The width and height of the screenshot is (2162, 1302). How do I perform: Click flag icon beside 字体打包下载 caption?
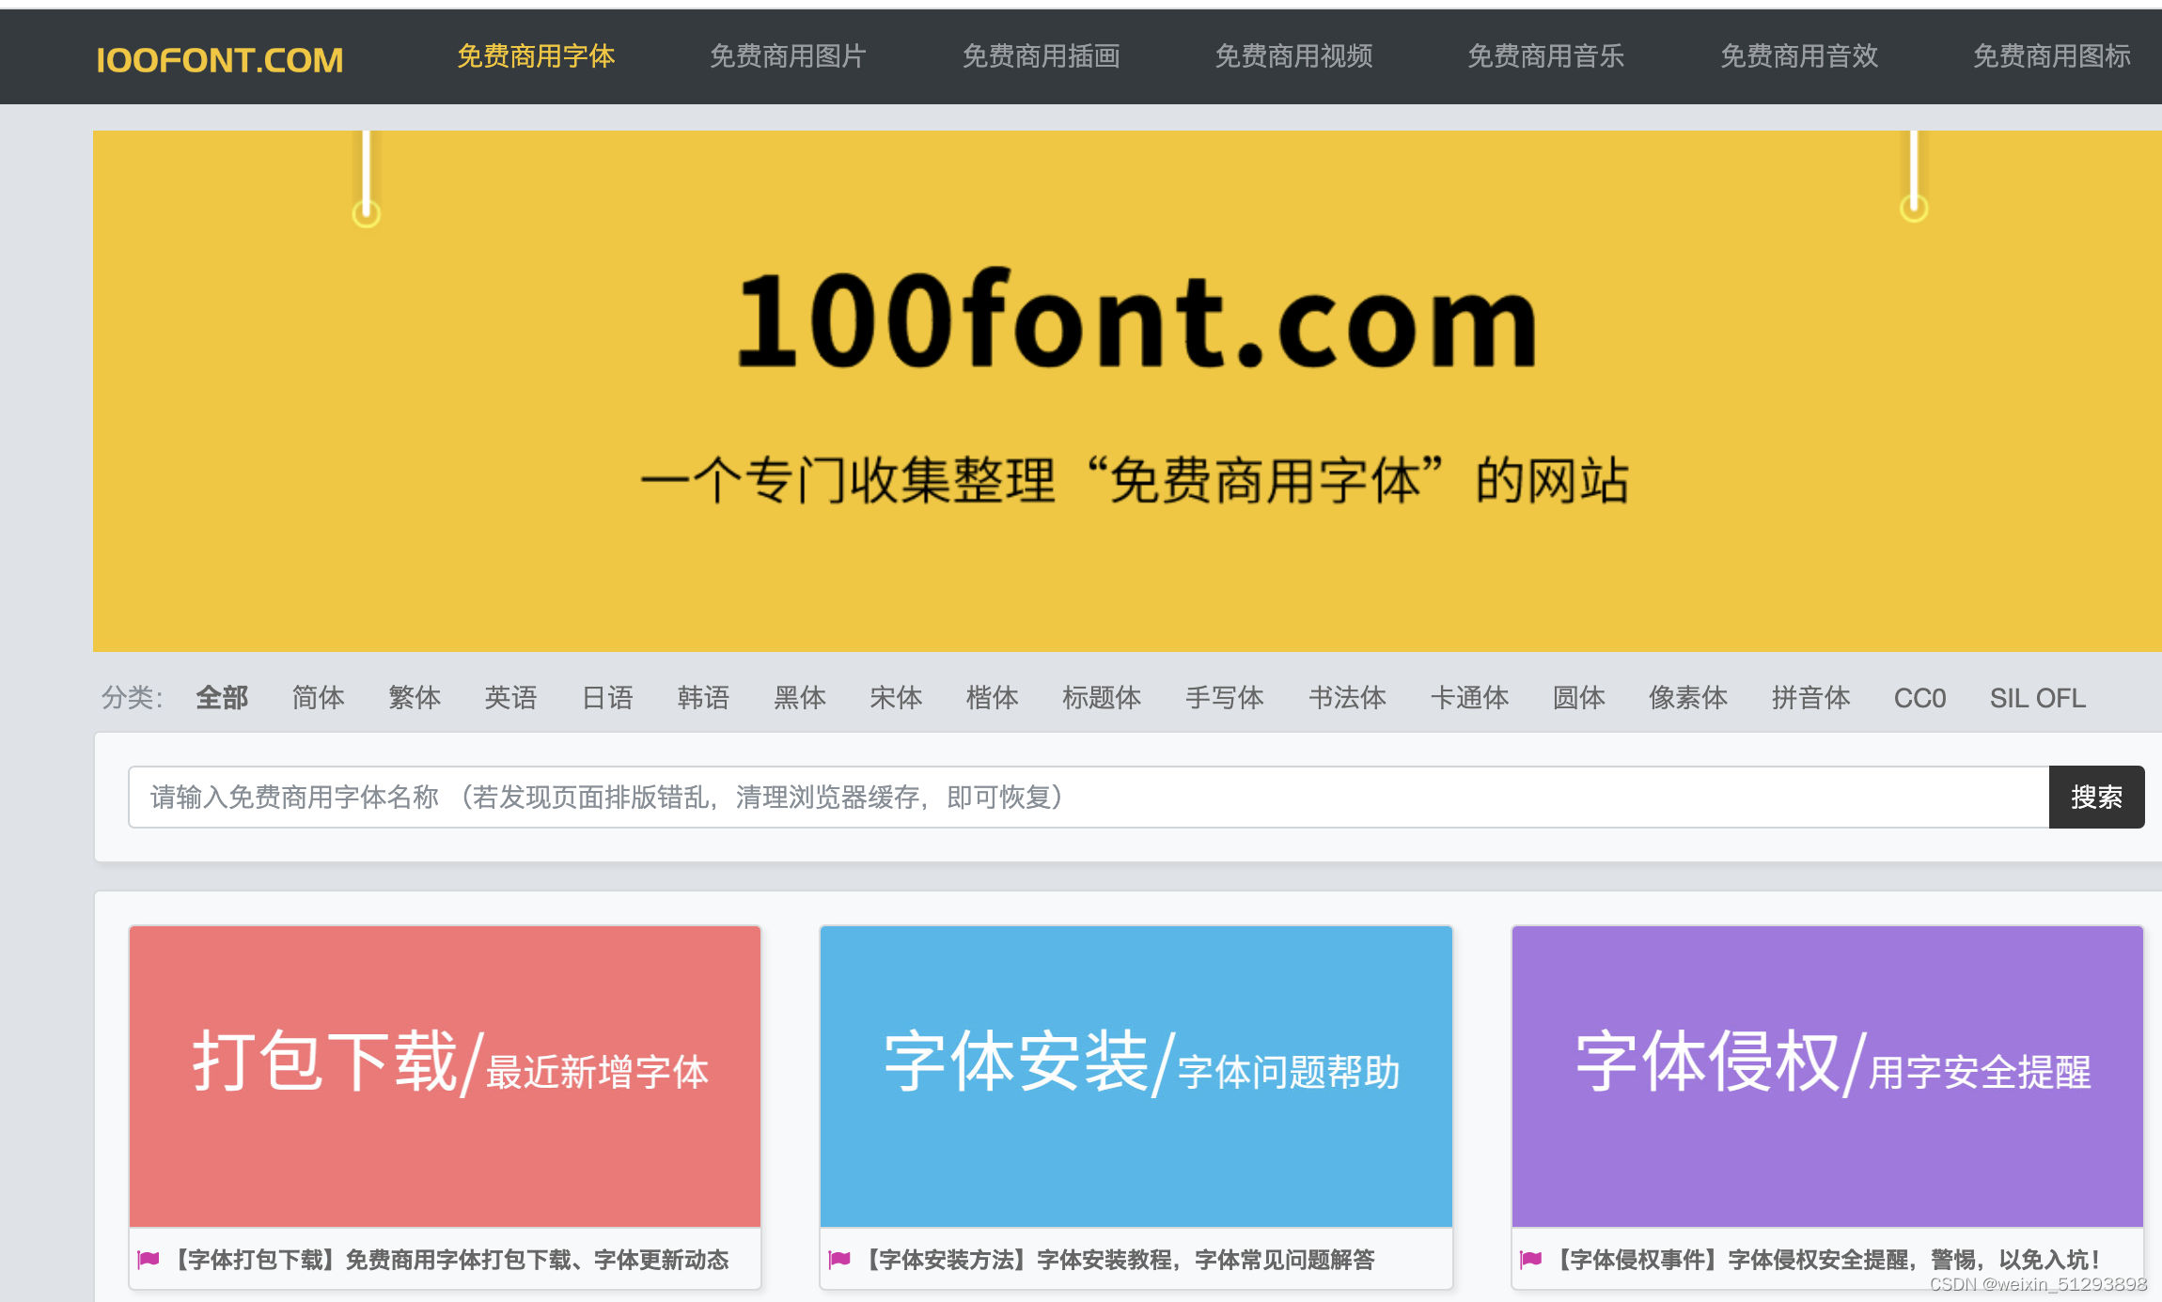(149, 1260)
